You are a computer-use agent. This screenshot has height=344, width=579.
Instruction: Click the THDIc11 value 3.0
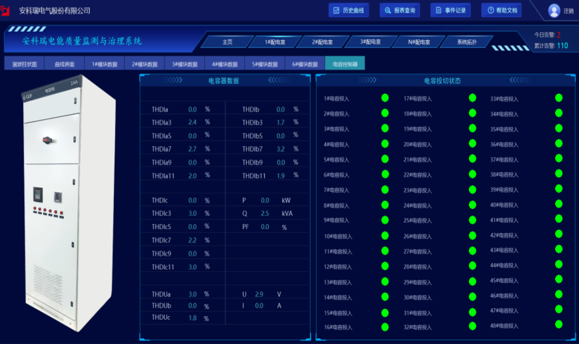(192, 267)
